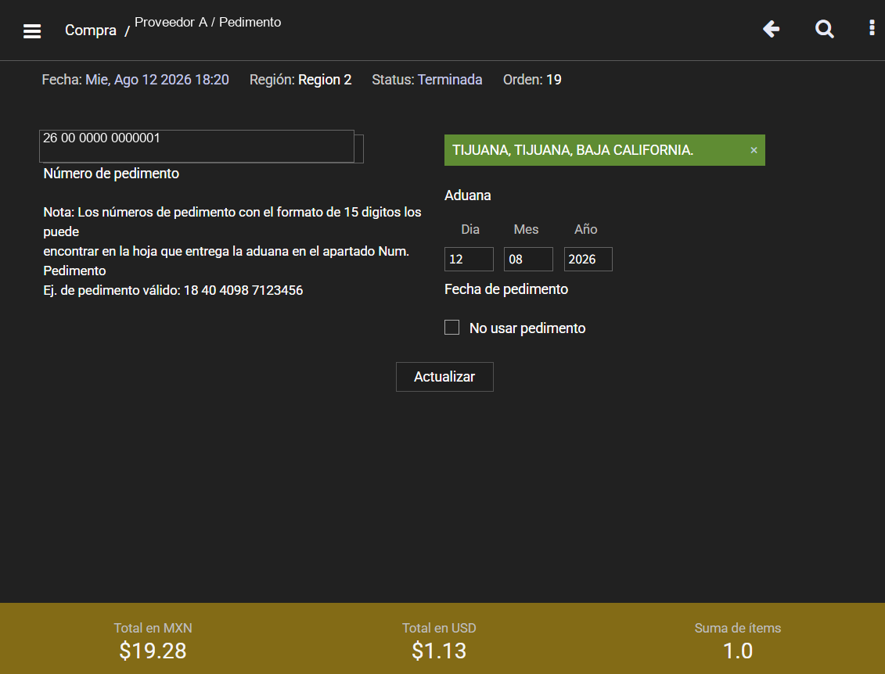Image resolution: width=885 pixels, height=674 pixels.
Task: Select the Proveedor A / Pedimento breadcrumb
Action: [207, 22]
